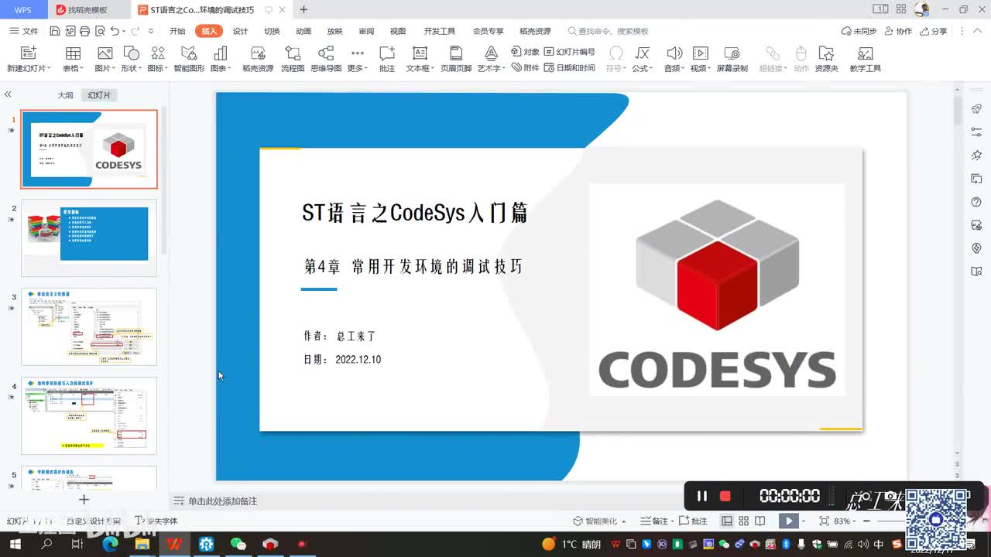This screenshot has height=557, width=991.
Task: Open the 动画 Animation tab
Action: (303, 31)
